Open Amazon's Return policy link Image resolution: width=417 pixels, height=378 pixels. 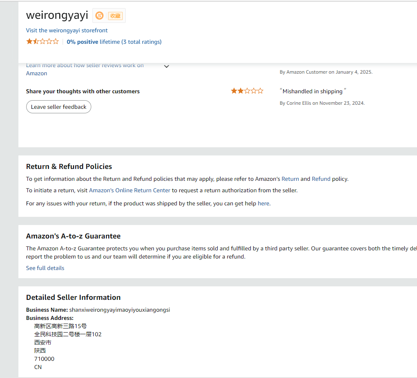(x=290, y=179)
